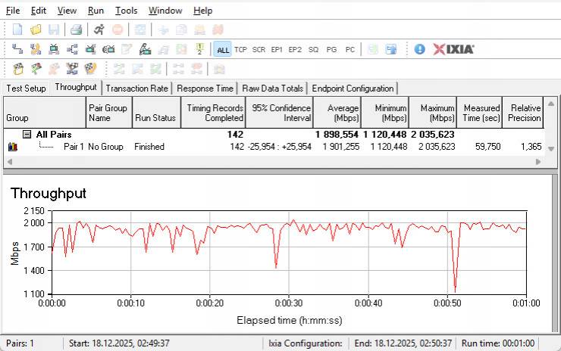Open the Run menu
This screenshot has height=351, width=561.
tap(96, 11)
